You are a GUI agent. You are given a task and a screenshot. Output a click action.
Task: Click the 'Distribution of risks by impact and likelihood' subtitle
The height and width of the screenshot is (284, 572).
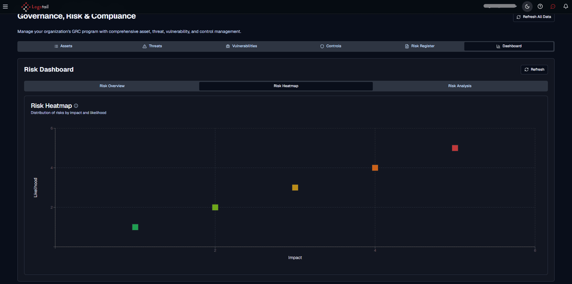[x=69, y=113]
